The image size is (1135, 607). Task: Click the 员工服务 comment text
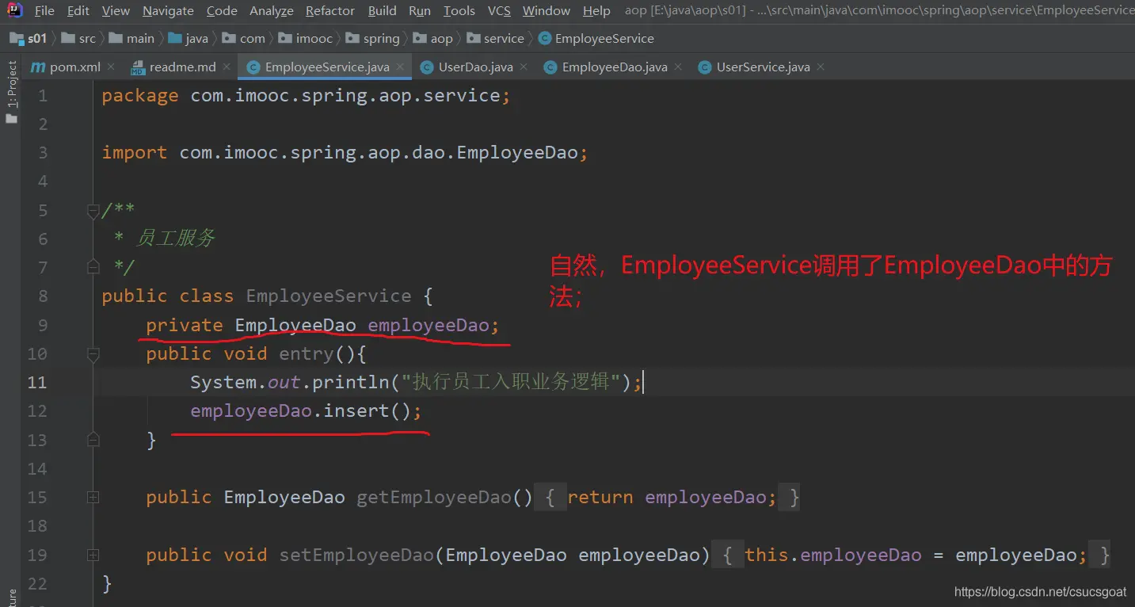175,239
